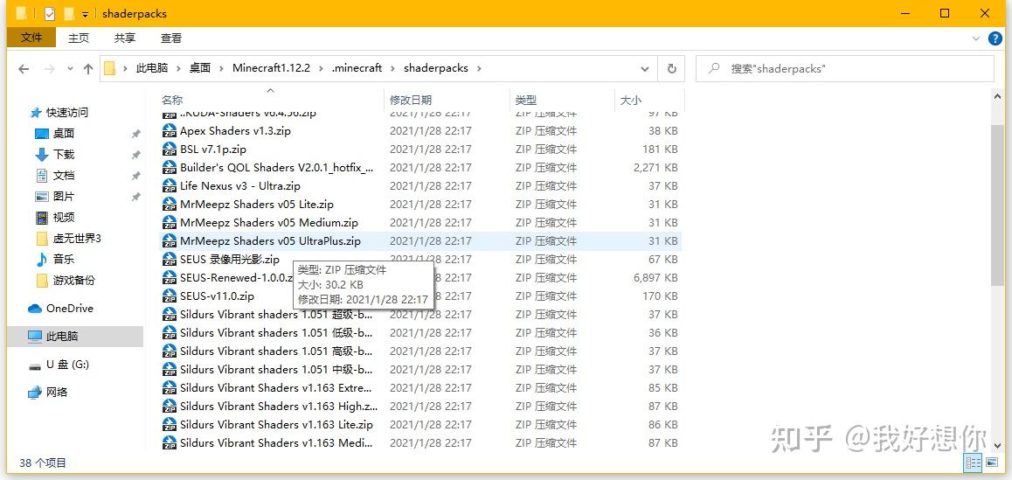Sort by the 大小 (Size) column header
1012x480 pixels.
pyautogui.click(x=631, y=101)
